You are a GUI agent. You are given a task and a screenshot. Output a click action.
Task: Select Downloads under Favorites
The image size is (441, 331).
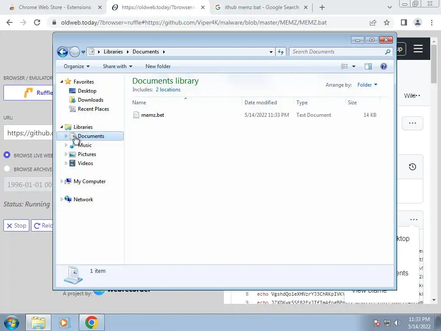90,100
